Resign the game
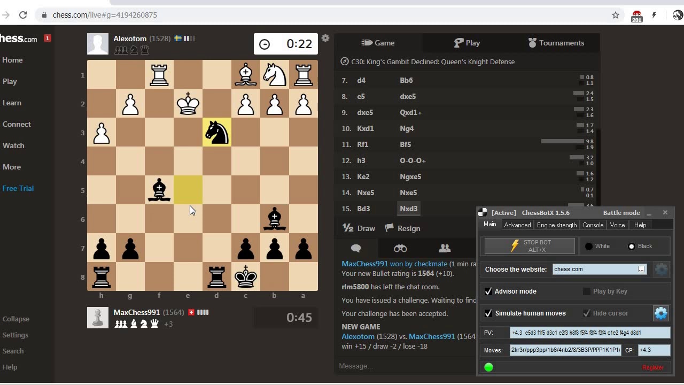 (x=402, y=228)
